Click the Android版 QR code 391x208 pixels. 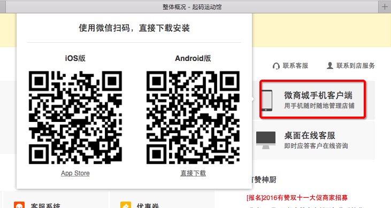tap(193, 118)
